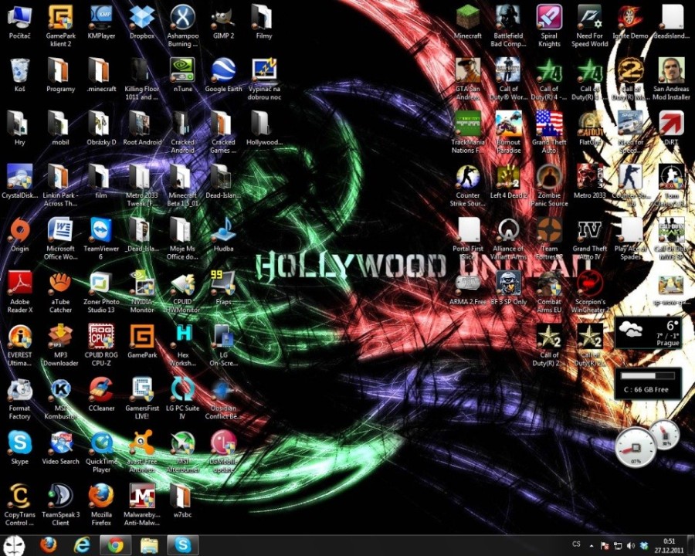Open the CS input language selector

point(576,545)
